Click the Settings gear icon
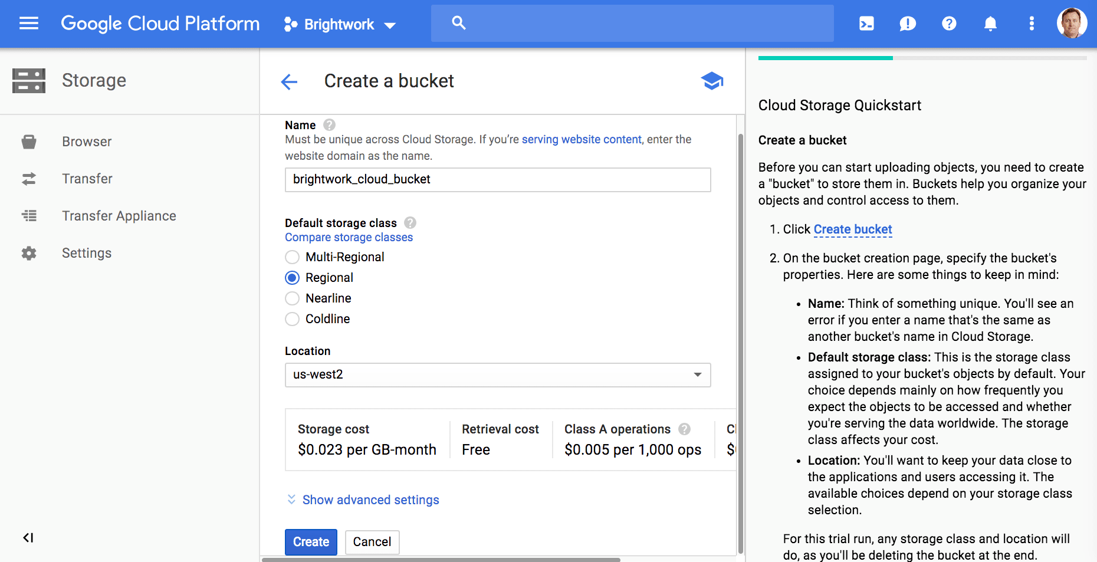This screenshot has height=562, width=1097. [x=29, y=253]
